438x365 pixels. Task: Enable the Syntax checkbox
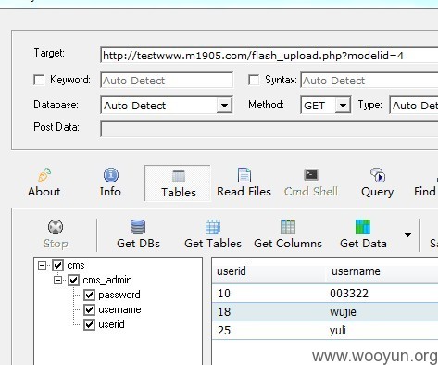click(254, 80)
